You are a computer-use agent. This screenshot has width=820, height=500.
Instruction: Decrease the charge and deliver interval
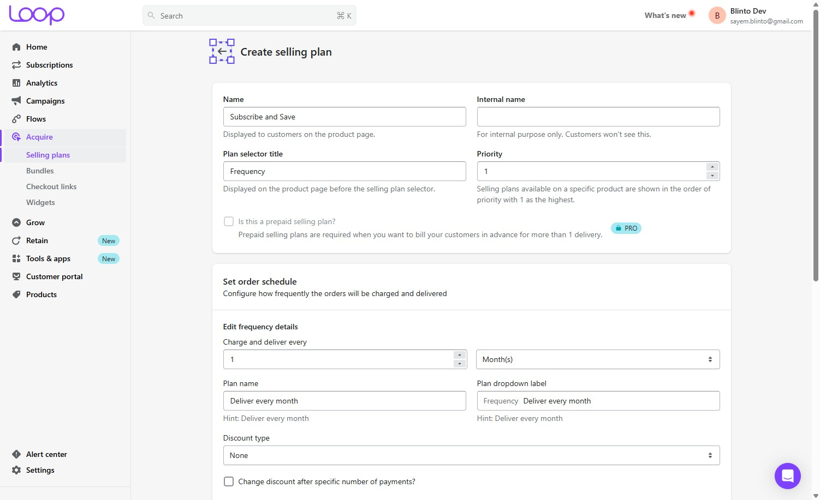(460, 364)
